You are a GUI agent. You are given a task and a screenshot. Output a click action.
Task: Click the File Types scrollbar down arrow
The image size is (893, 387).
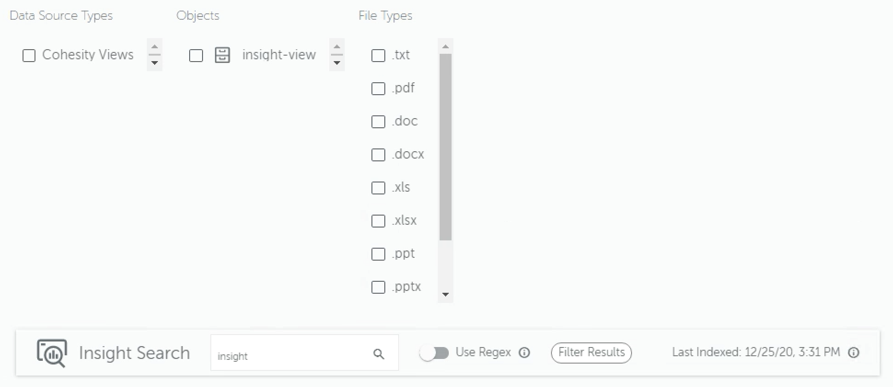click(445, 295)
